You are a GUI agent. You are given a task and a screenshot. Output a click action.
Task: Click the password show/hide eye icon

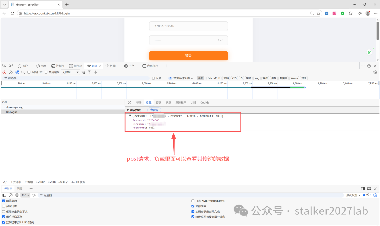click(x=220, y=40)
